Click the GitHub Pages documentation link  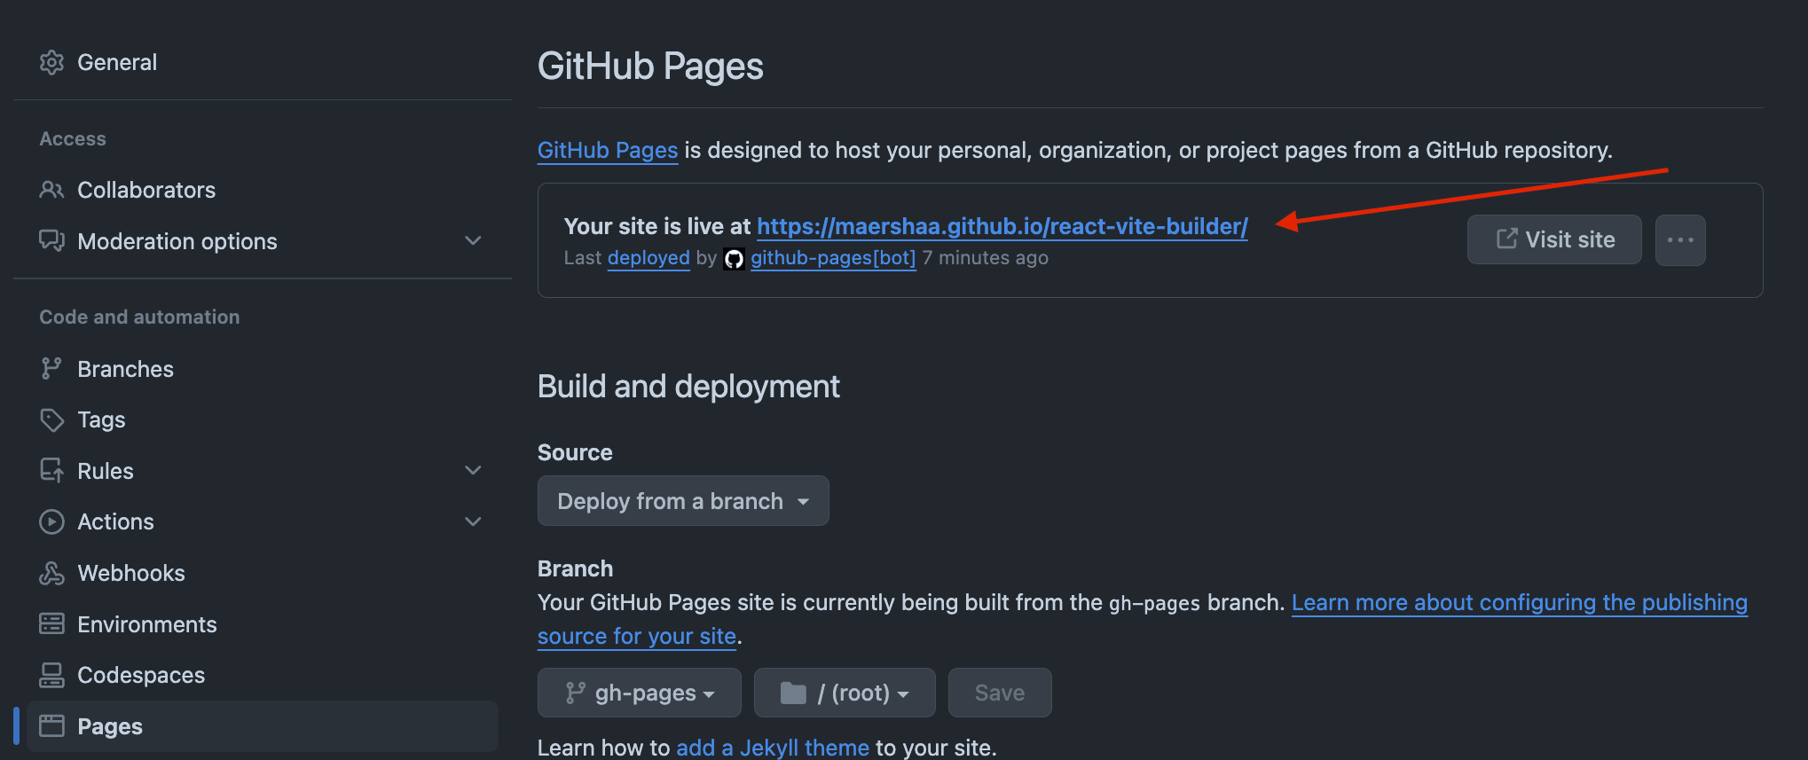click(608, 150)
